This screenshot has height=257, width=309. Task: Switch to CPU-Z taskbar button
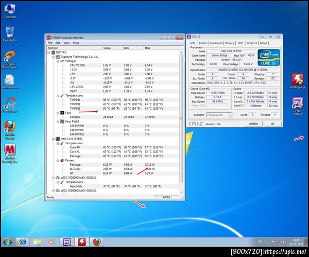pyautogui.click(x=67, y=242)
